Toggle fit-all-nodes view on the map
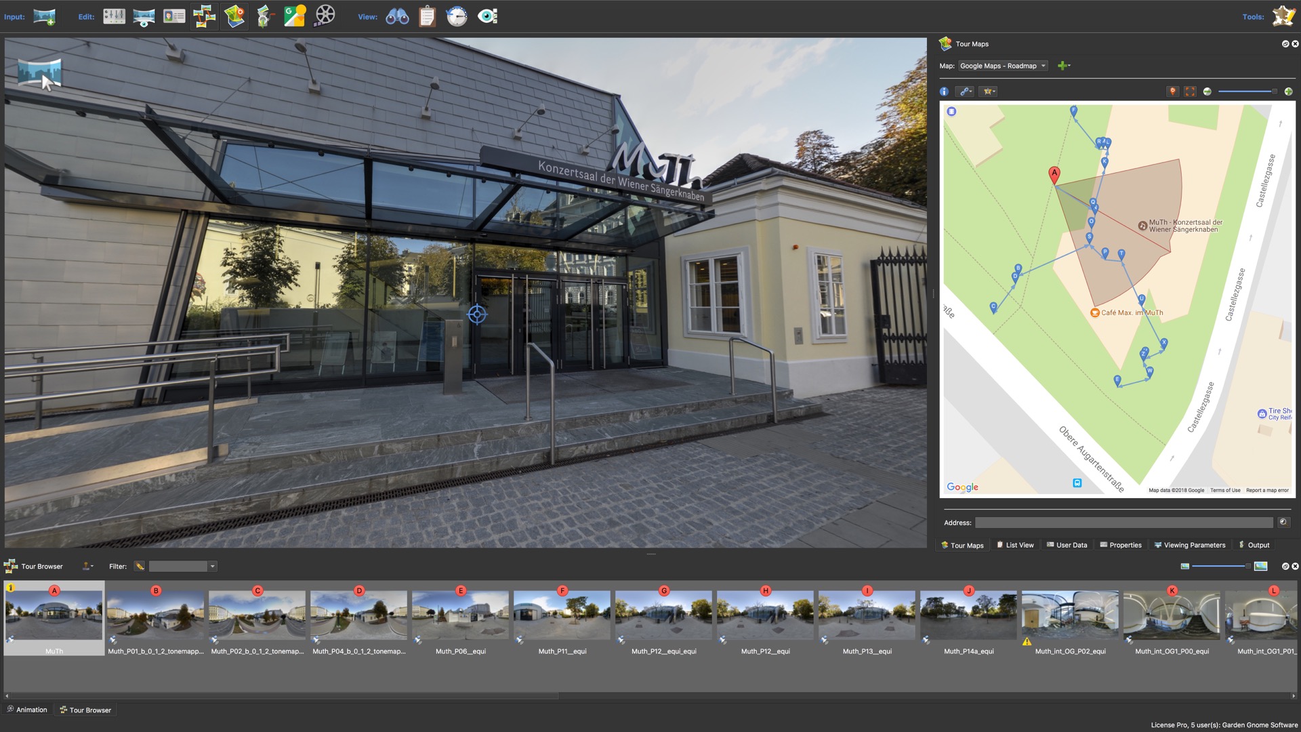The image size is (1301, 732). point(1191,91)
